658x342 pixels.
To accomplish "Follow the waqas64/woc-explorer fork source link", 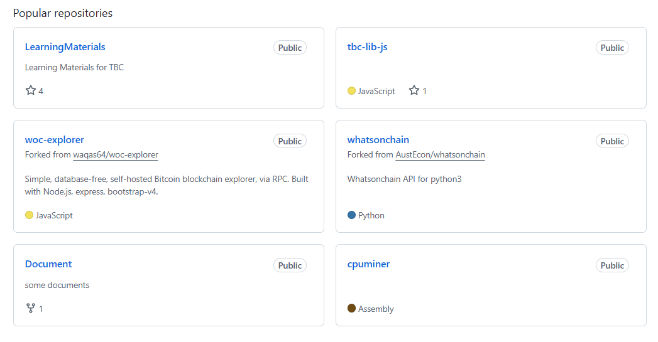I will pyautogui.click(x=116, y=154).
